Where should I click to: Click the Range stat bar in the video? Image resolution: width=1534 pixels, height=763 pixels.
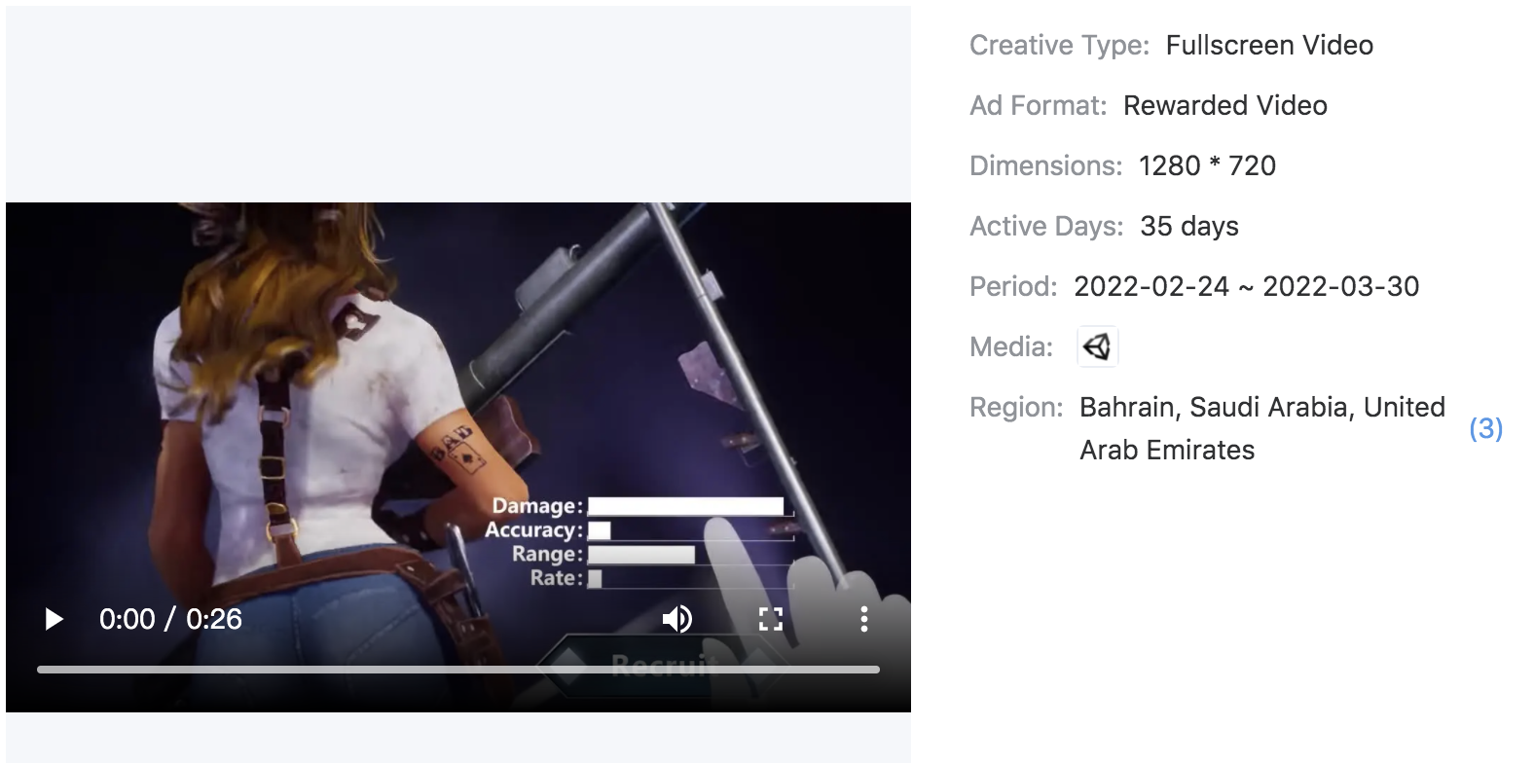[640, 555]
